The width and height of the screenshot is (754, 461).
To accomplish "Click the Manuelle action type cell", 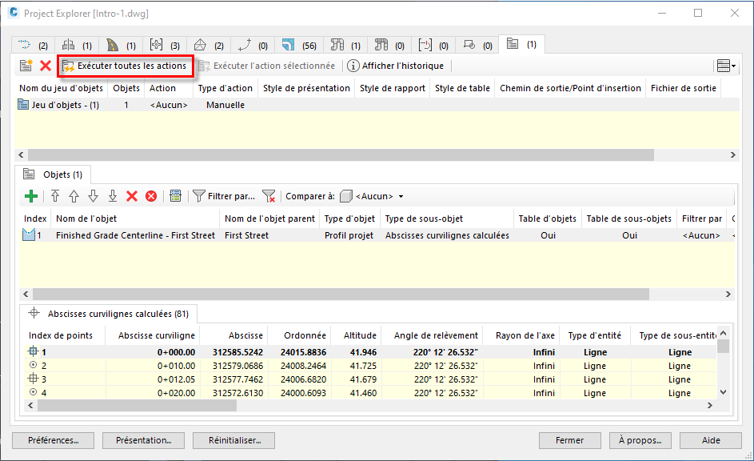I will pyautogui.click(x=225, y=105).
